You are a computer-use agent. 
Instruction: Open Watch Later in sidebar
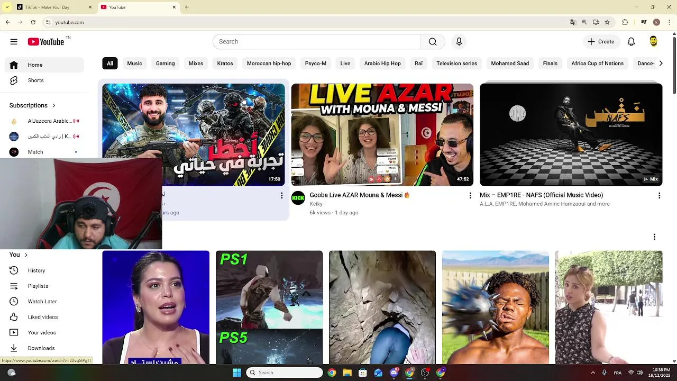[44, 302]
